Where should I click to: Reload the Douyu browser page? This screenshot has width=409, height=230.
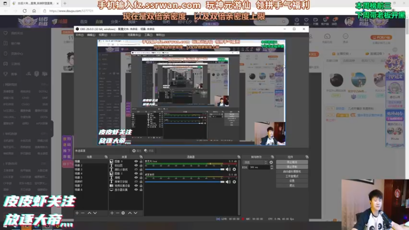click(25, 11)
